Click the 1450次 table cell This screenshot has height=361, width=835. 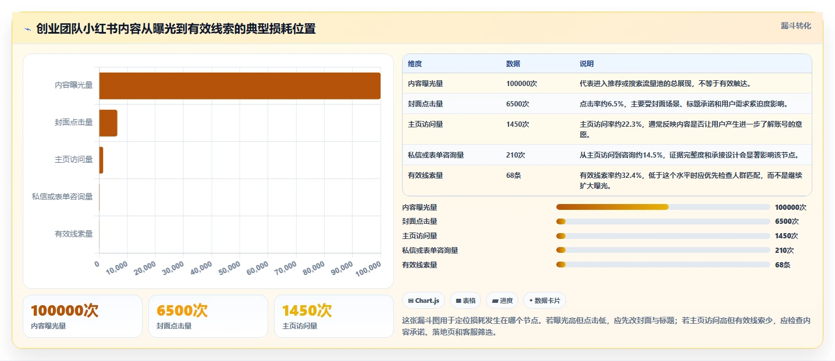(517, 124)
